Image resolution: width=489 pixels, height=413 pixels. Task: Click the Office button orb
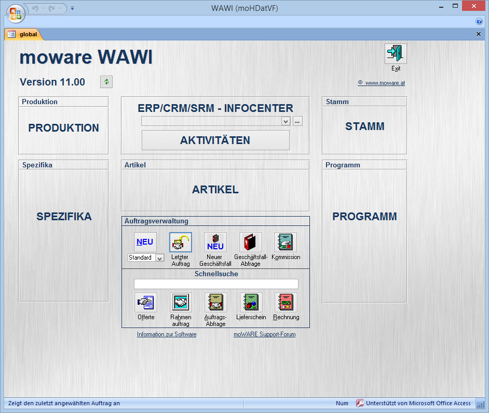coord(15,13)
